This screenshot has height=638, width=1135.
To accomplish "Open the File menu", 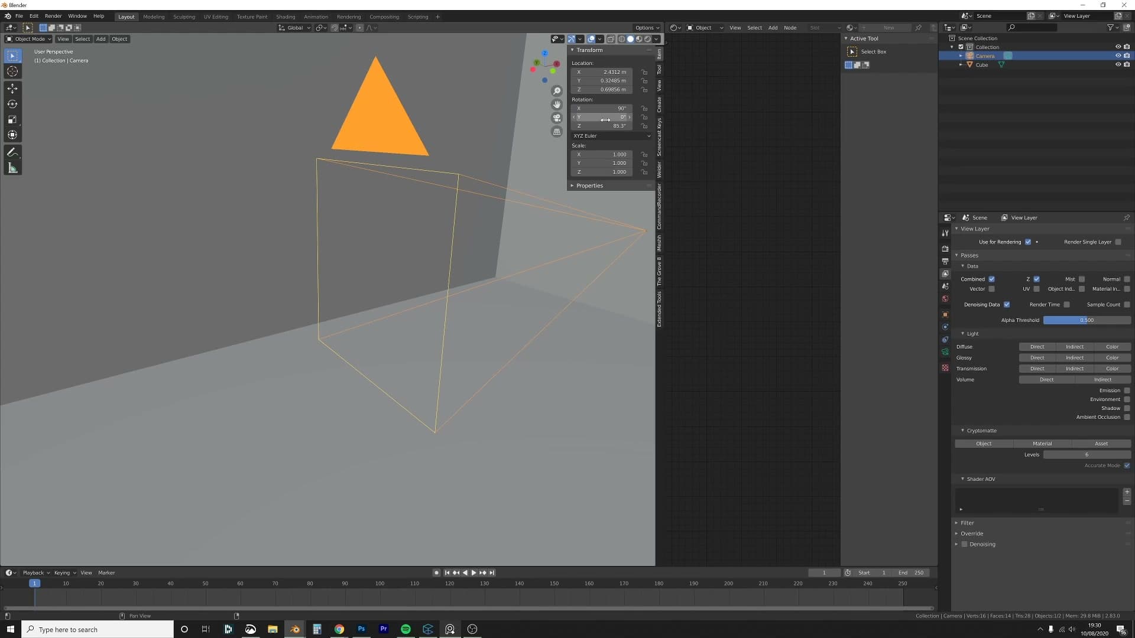I will tap(19, 17).
